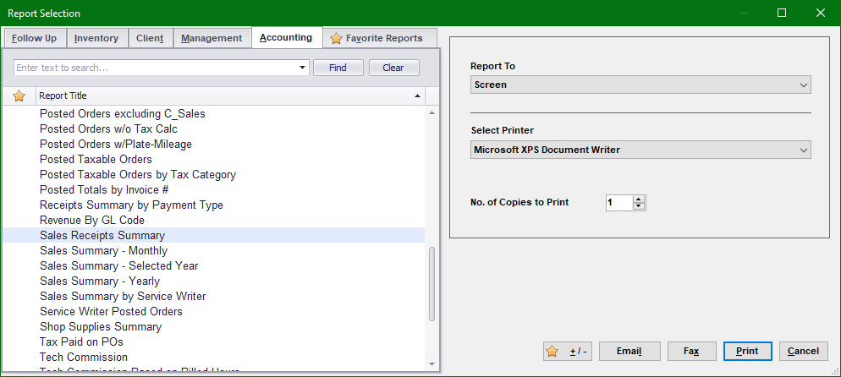Switch to the Inventory tab

(x=96, y=38)
